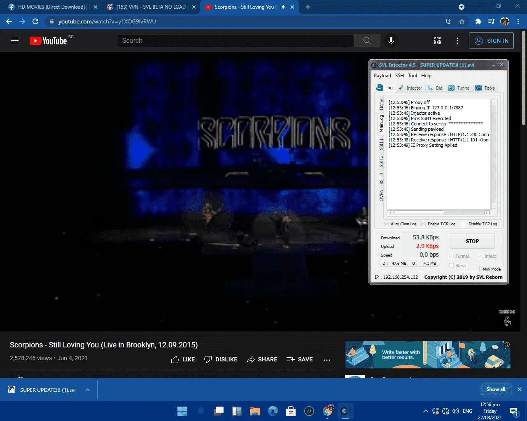Click the install app icon in address bar
The height and width of the screenshot is (421, 527).
pos(449,21)
